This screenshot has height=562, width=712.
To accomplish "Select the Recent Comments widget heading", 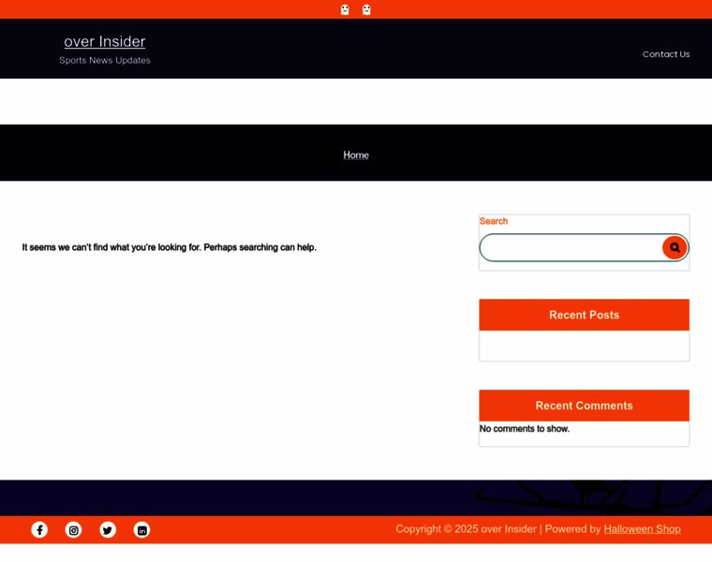I will click(x=584, y=406).
